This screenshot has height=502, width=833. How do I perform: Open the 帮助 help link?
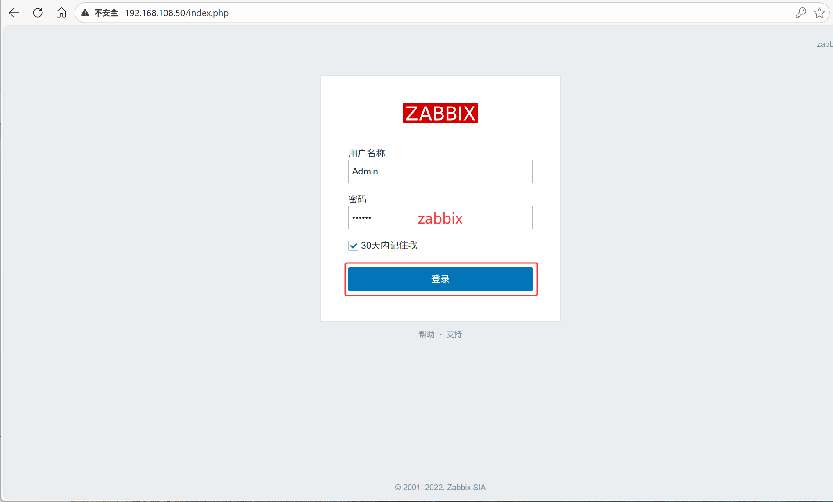click(x=426, y=334)
